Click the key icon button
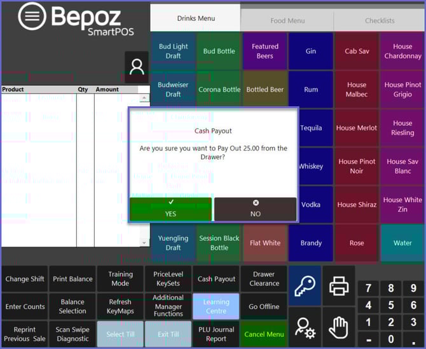The width and height of the screenshot is (426, 349). point(305,286)
